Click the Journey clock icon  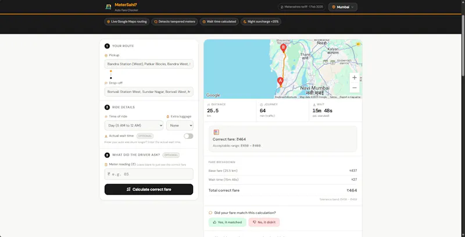point(262,105)
